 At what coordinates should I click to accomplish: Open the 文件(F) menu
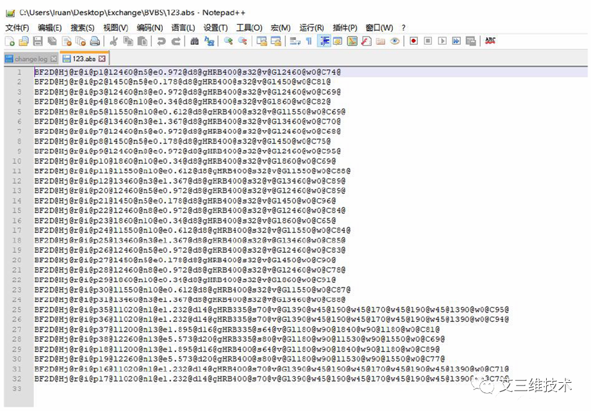[x=17, y=28]
